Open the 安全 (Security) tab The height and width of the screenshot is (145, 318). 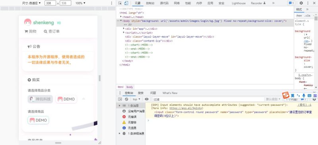point(221,3)
